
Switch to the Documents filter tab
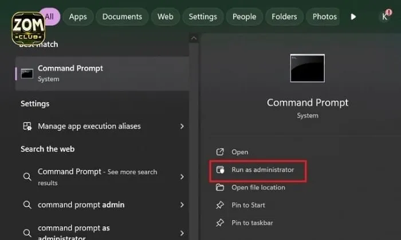point(122,17)
